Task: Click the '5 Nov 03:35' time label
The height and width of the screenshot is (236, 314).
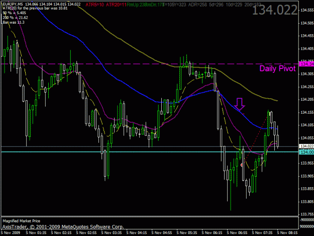Action: 112,233
